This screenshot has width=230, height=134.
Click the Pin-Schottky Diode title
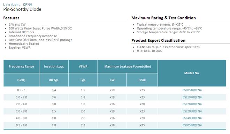[x=22, y=9]
